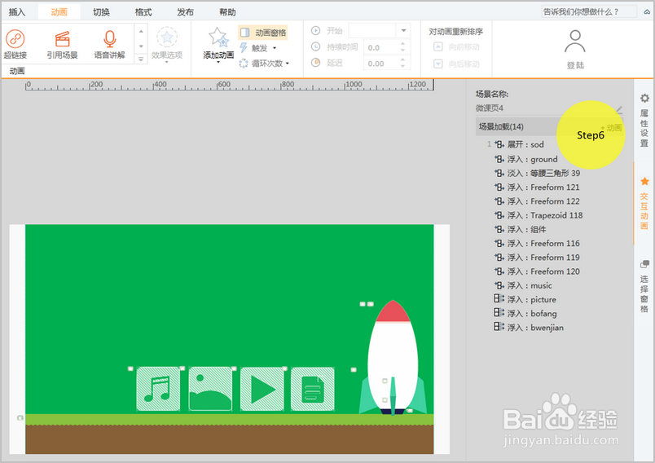Click the play triangle icon on canvas

point(262,389)
